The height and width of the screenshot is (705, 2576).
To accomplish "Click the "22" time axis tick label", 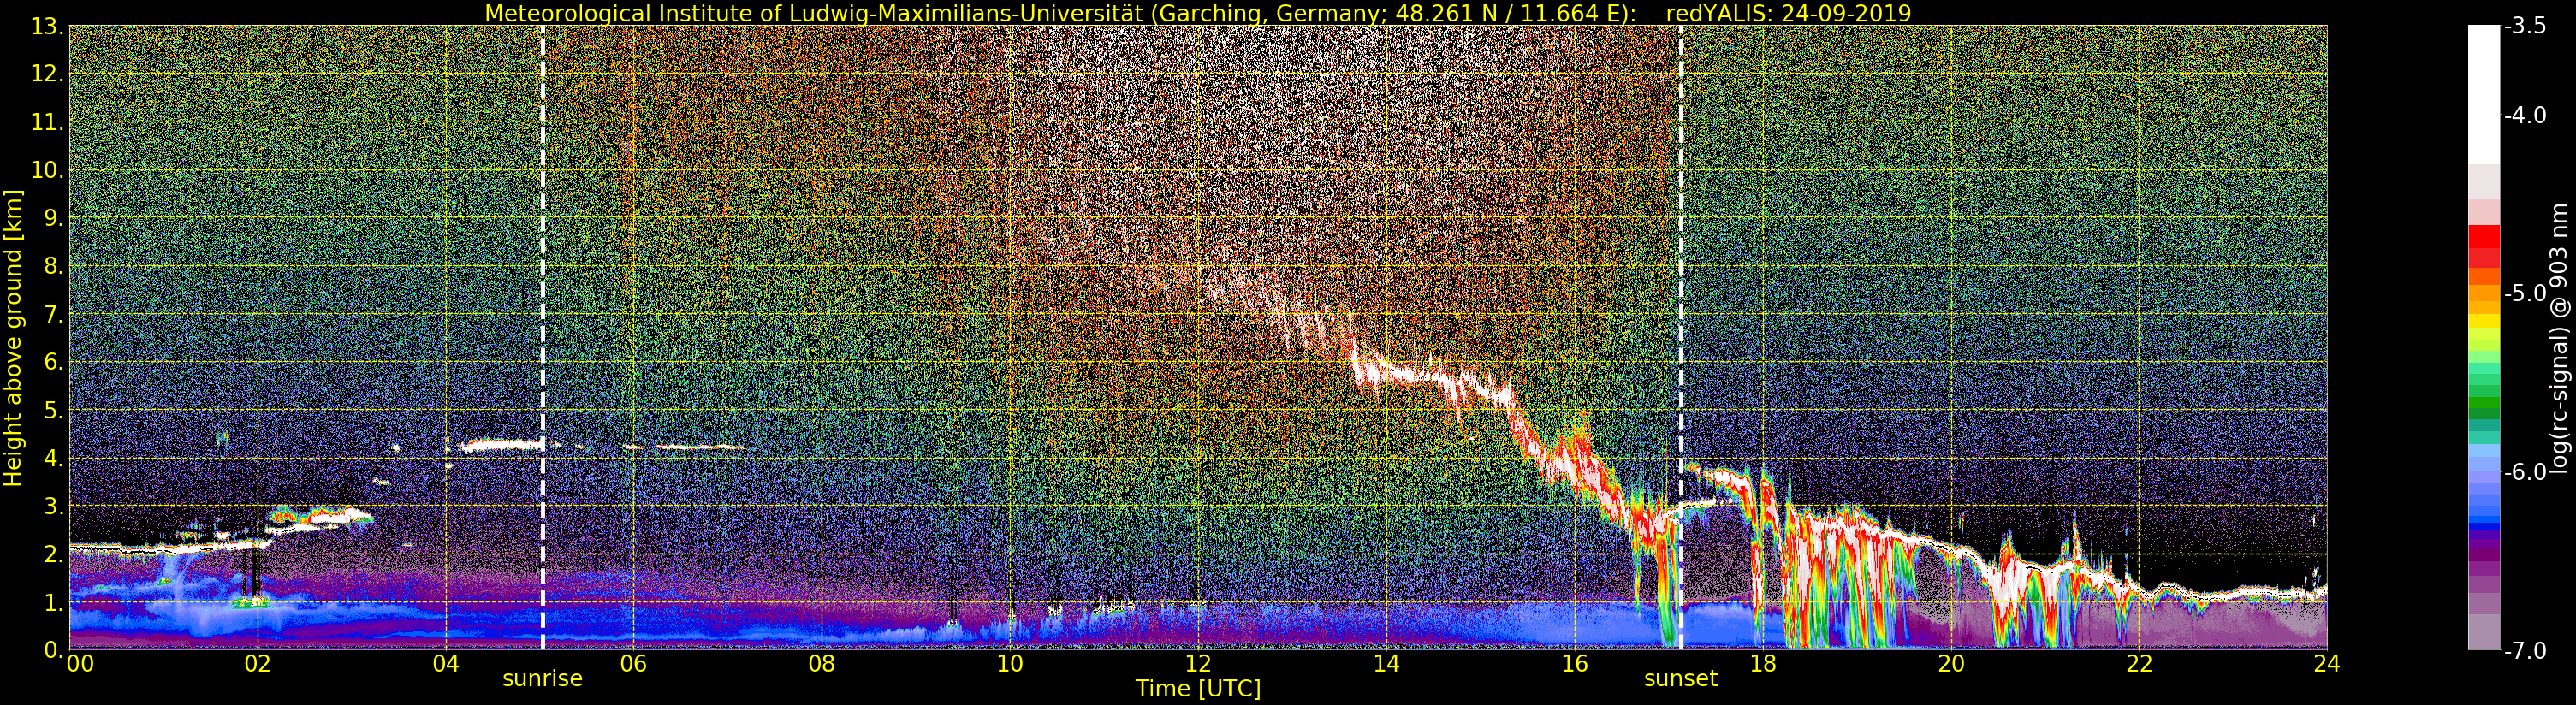I will (2138, 663).
